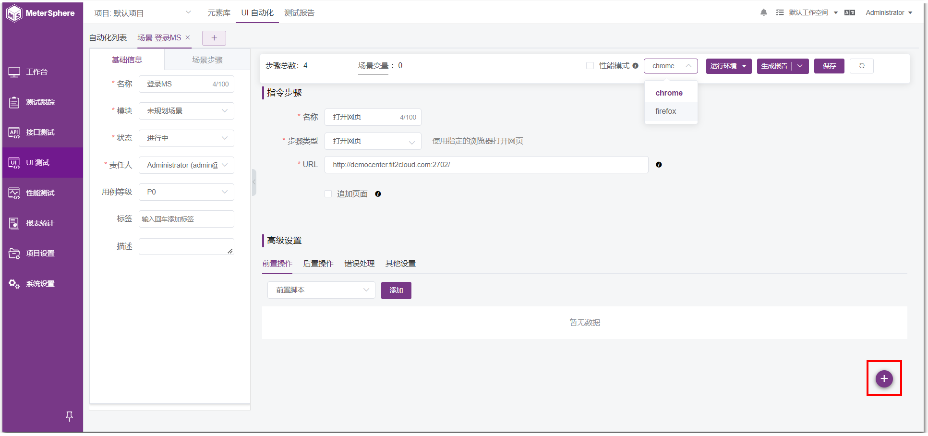Click the purple floating plus button
The image size is (928, 436).
click(x=884, y=379)
